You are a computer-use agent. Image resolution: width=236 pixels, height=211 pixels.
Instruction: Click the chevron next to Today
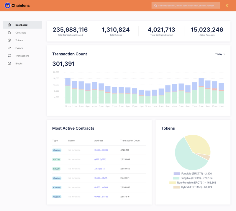pos(224,54)
